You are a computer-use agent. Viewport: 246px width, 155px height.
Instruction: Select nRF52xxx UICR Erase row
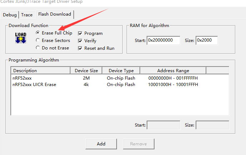coord(120,85)
